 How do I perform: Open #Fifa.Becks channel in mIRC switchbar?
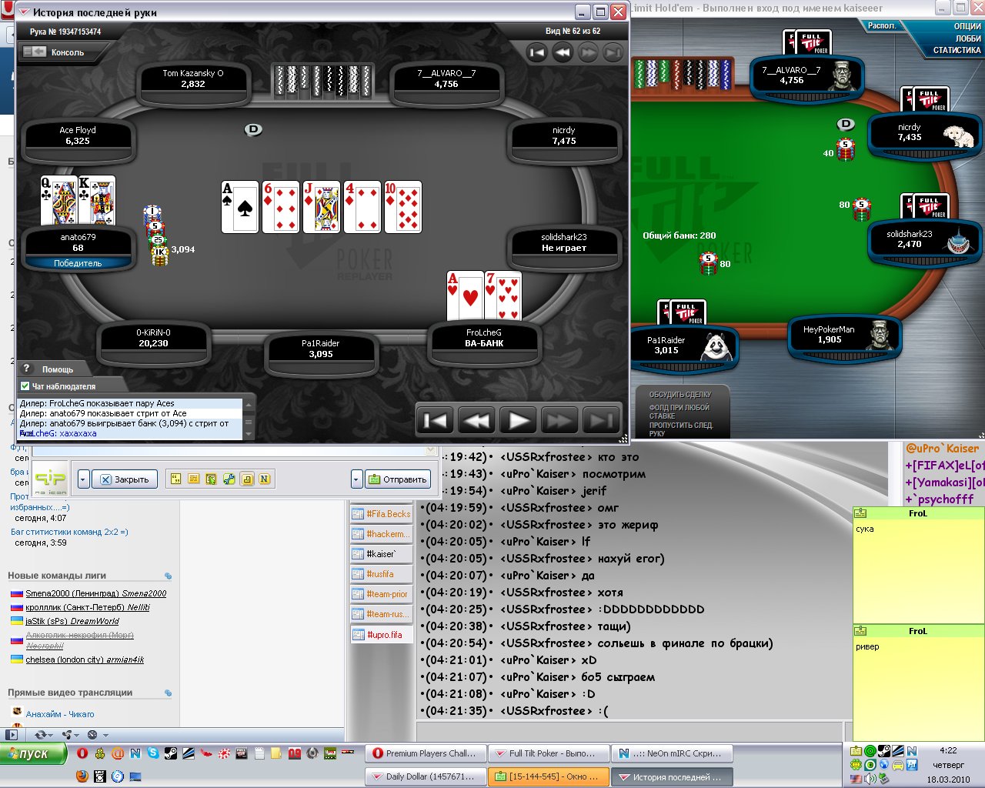point(382,514)
